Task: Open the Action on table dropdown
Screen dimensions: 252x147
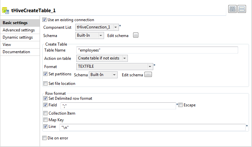Action: point(125,58)
